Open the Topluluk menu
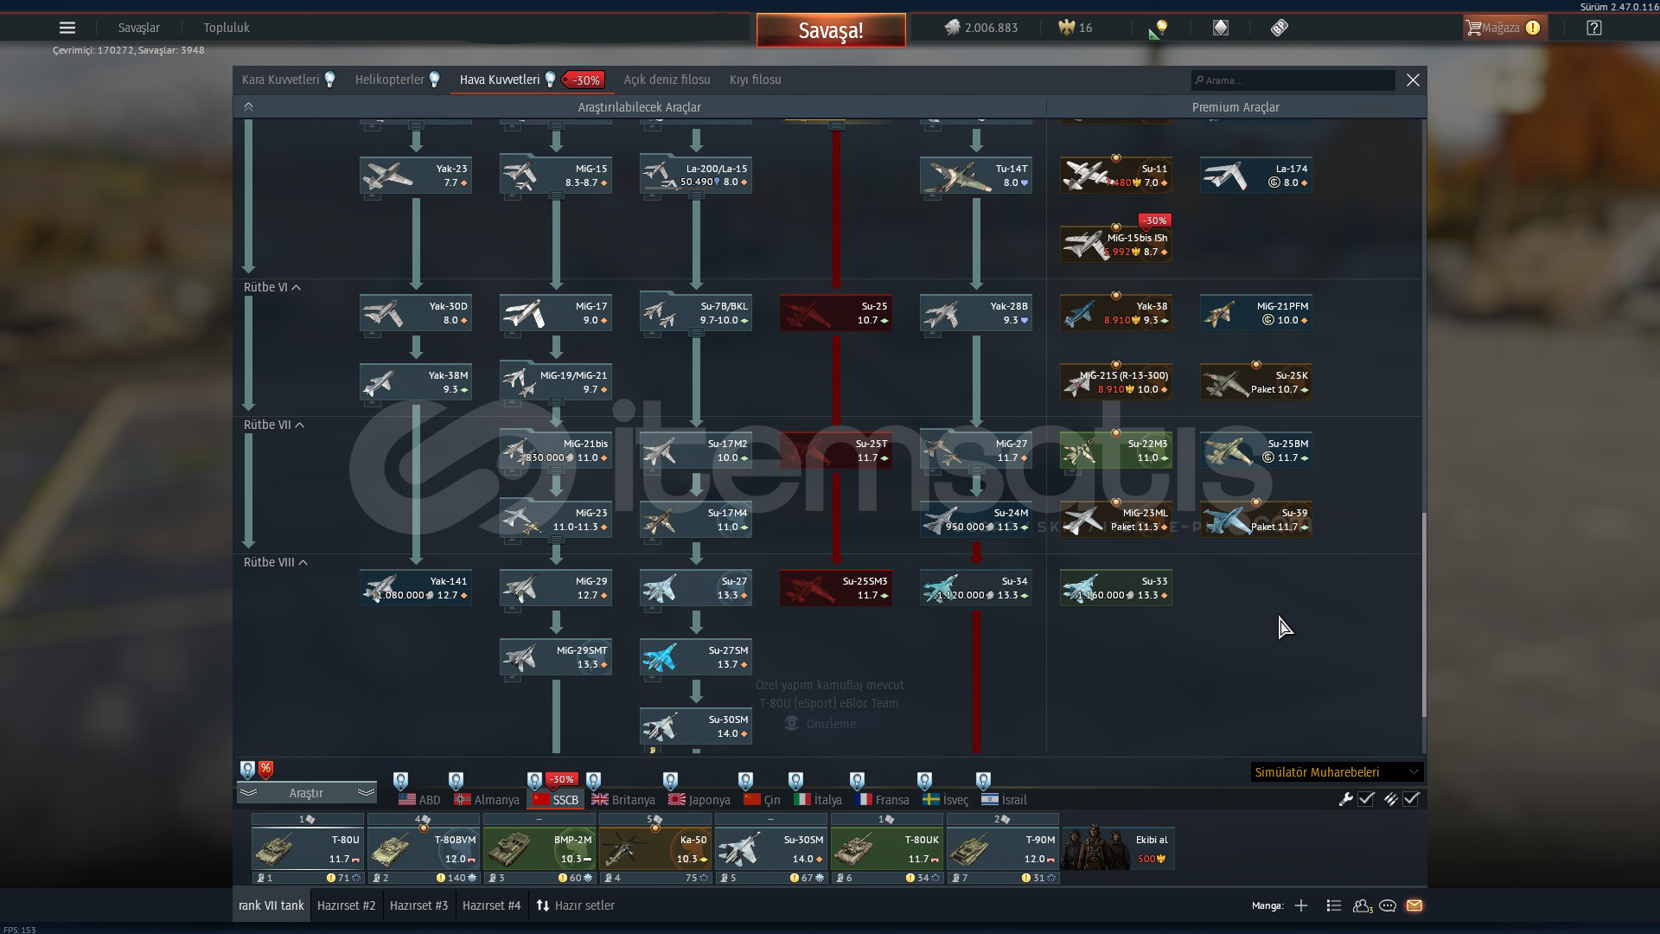The height and width of the screenshot is (934, 1660). (227, 28)
